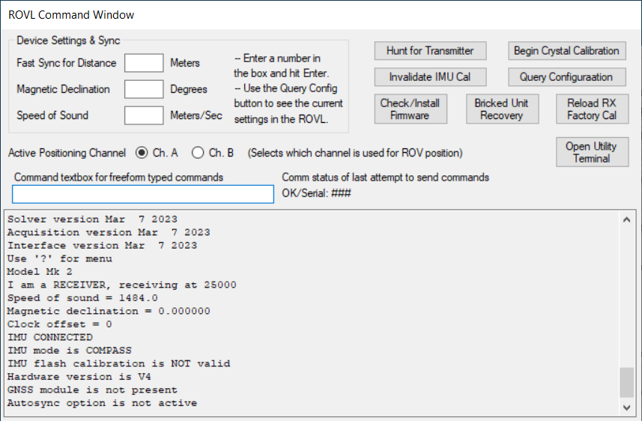Select Ch. A as active positioning channel
642x421 pixels.
[x=142, y=153]
